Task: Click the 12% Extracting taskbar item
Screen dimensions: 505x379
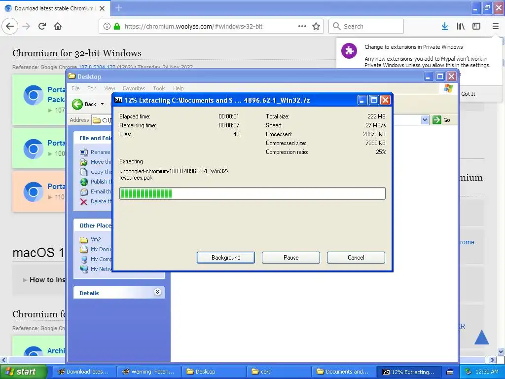Action: [x=409, y=372]
